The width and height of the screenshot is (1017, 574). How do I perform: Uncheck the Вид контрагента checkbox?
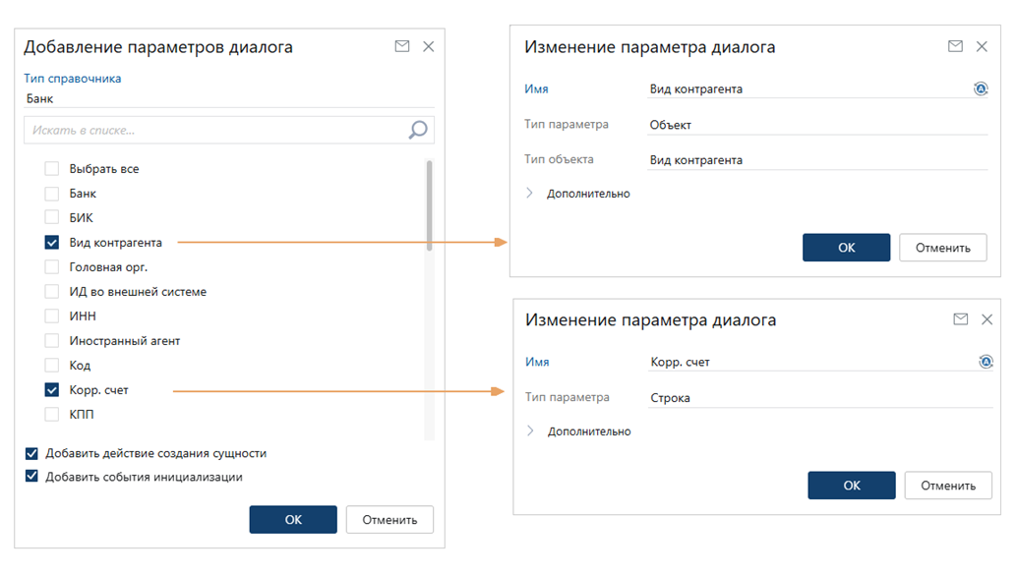52,242
